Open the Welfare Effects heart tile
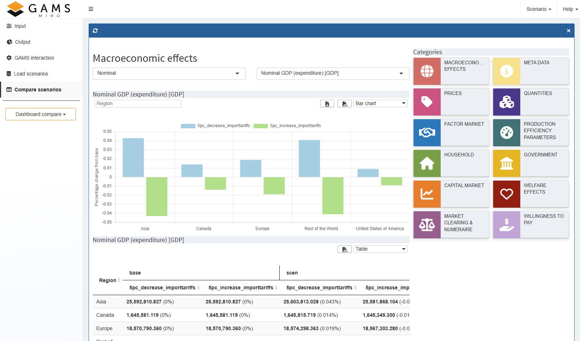 (x=530, y=194)
